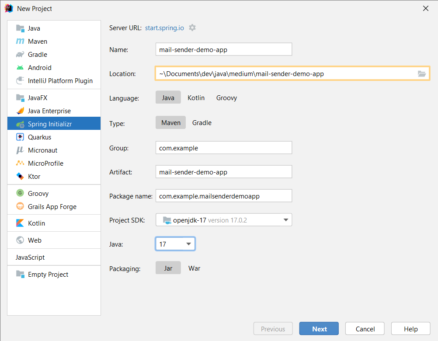Click the Ktor icon in sidebar
The image size is (438, 341).
coord(20,177)
